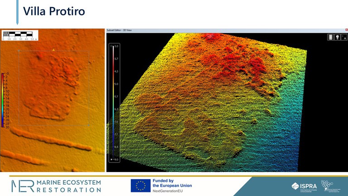Click the European Union flag icon

[x=140, y=186]
